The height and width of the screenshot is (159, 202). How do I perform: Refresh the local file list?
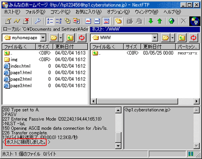pos(82,38)
